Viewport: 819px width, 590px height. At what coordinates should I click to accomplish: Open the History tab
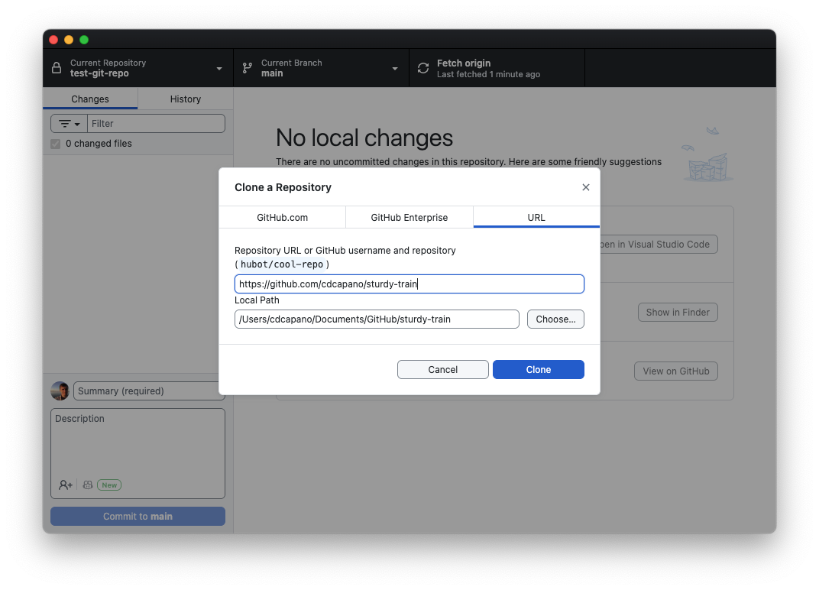point(186,99)
